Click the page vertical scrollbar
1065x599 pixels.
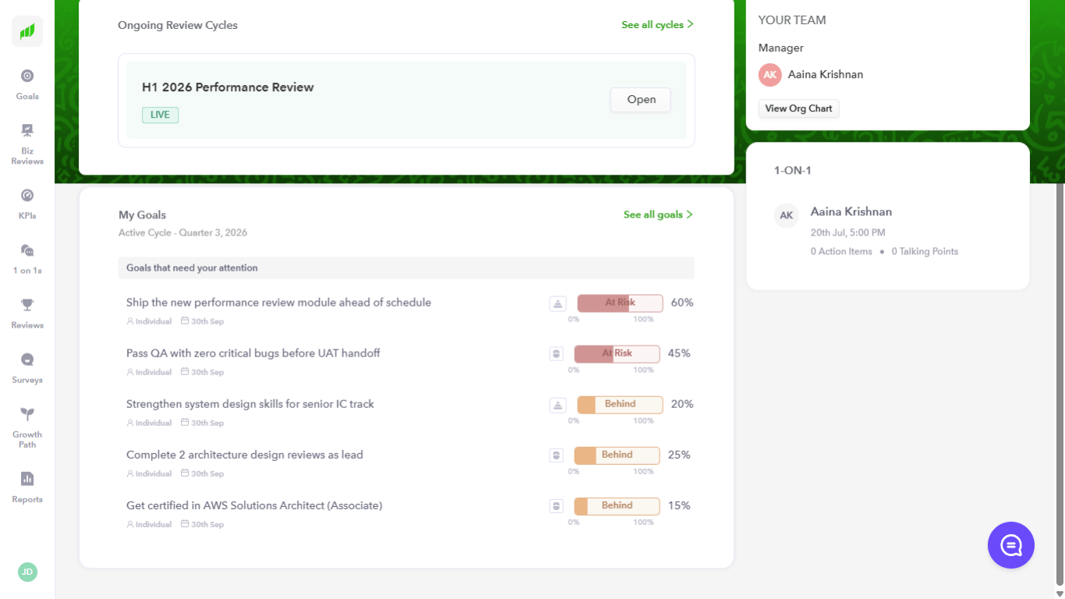click(x=1059, y=384)
